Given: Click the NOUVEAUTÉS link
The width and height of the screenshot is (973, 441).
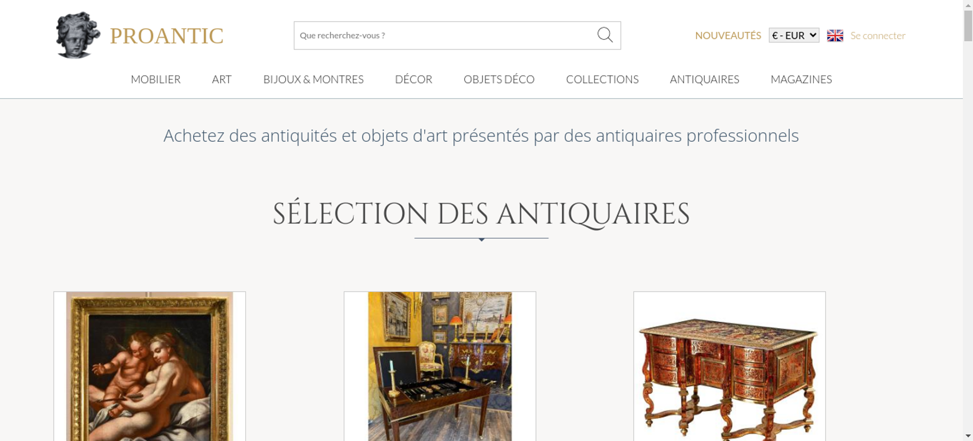Looking at the screenshot, I should (728, 35).
